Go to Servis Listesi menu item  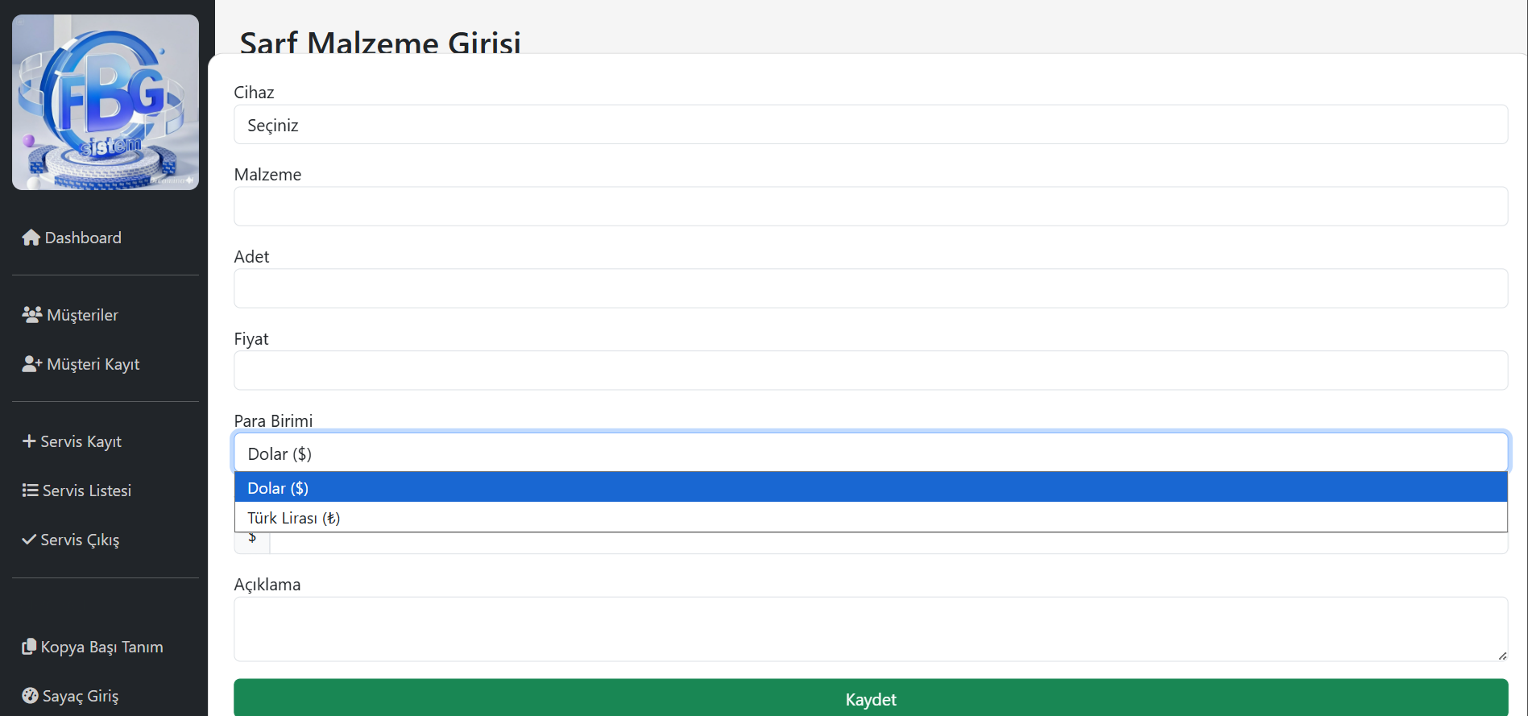(x=86, y=490)
